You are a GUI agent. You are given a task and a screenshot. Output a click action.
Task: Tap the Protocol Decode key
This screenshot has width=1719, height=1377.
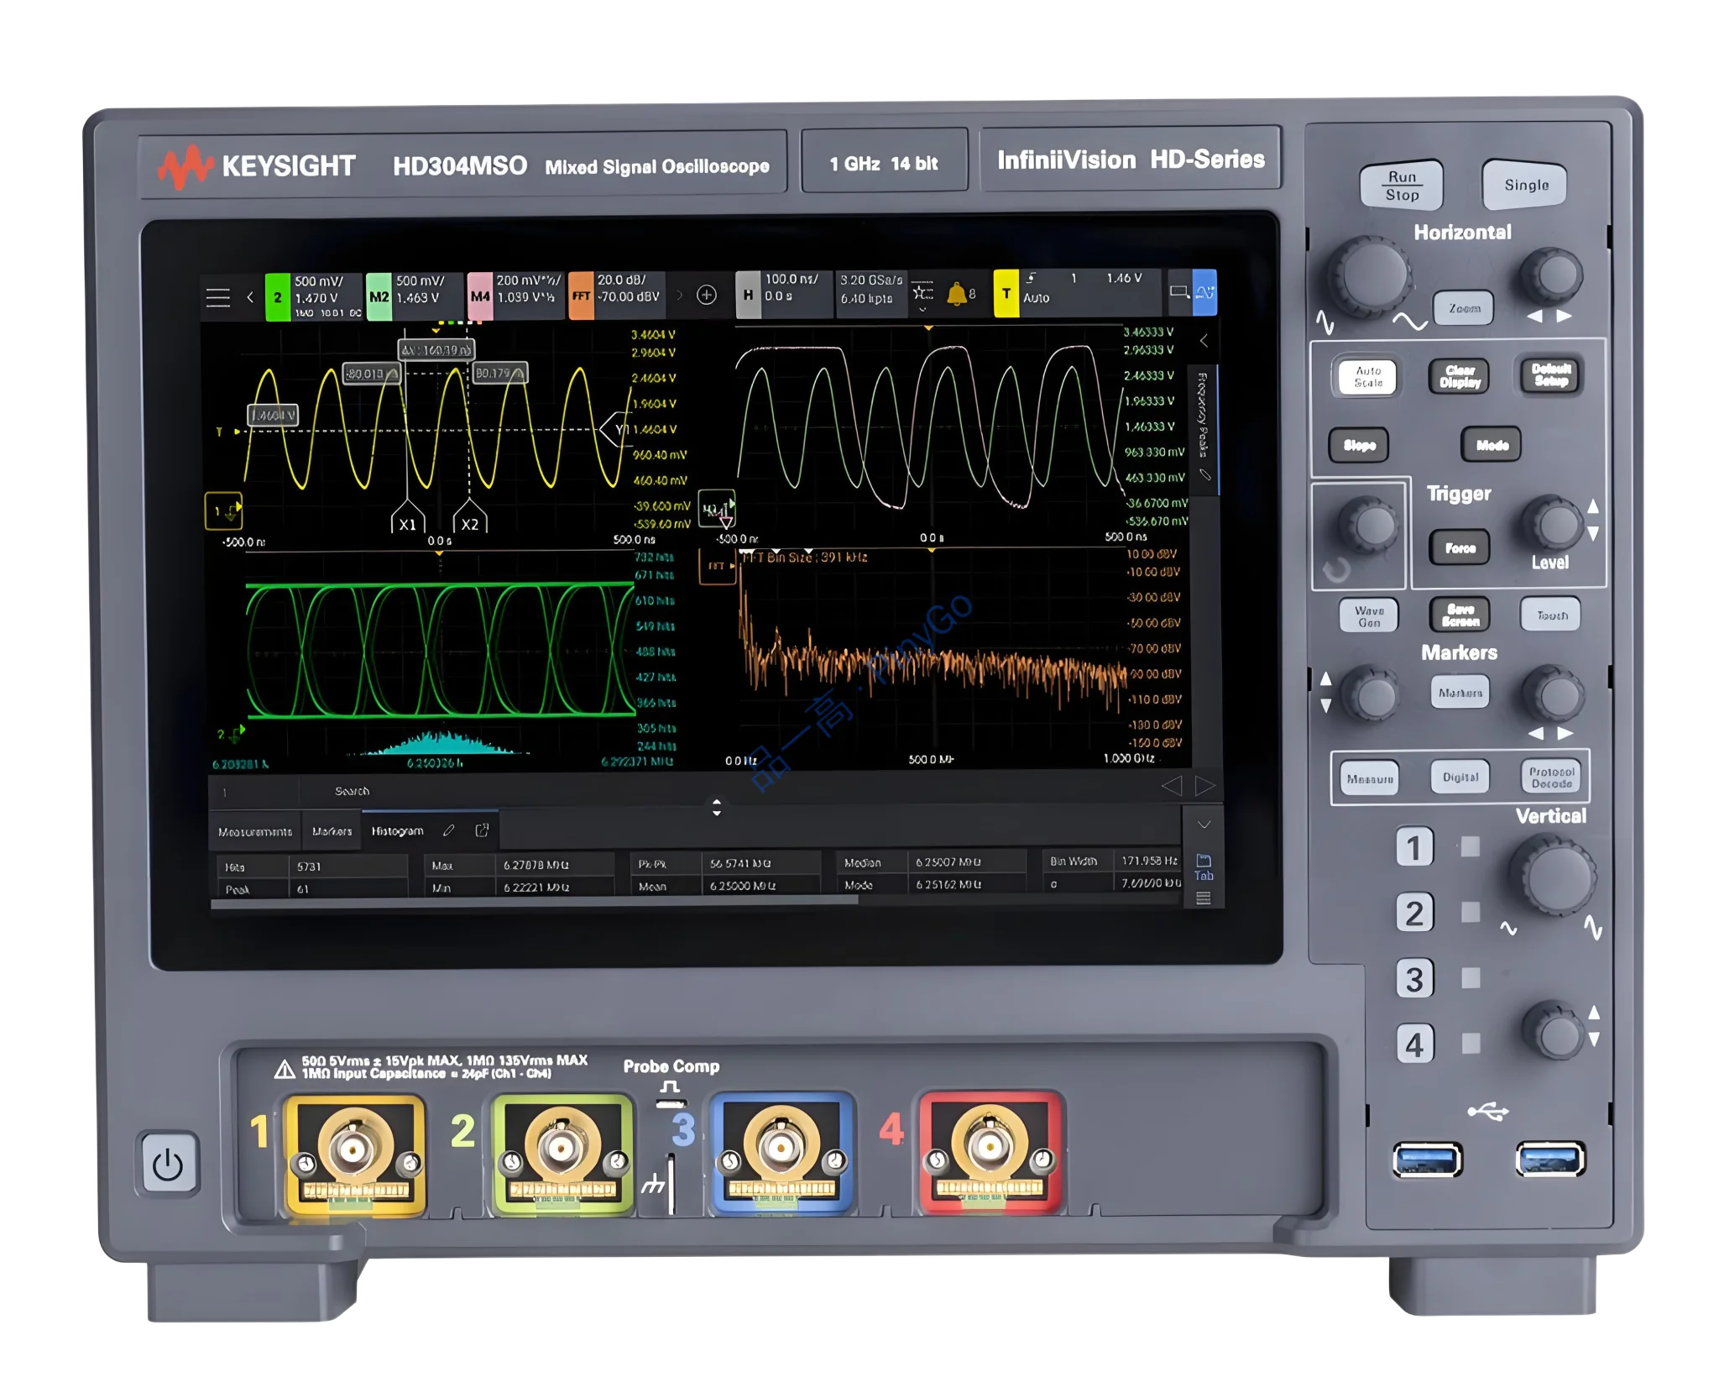tap(1551, 778)
